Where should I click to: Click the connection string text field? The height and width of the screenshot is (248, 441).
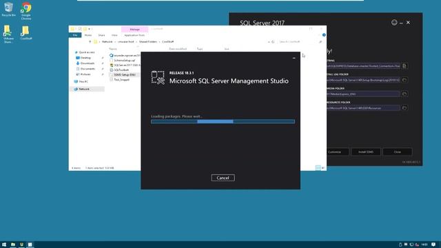tap(363, 66)
